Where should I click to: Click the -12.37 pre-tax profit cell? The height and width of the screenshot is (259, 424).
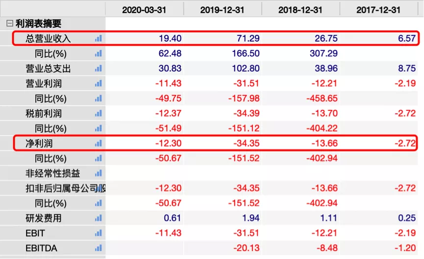[x=169, y=113]
